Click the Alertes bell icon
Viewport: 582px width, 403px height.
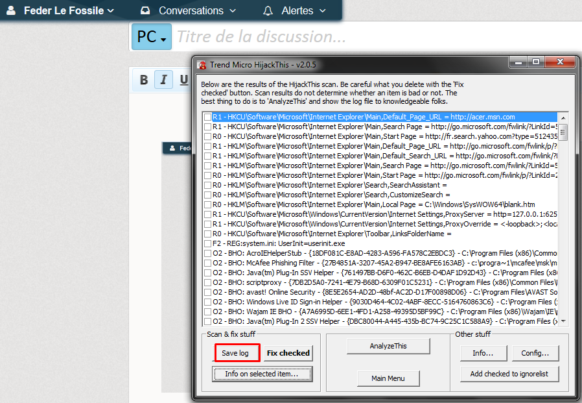[268, 11]
